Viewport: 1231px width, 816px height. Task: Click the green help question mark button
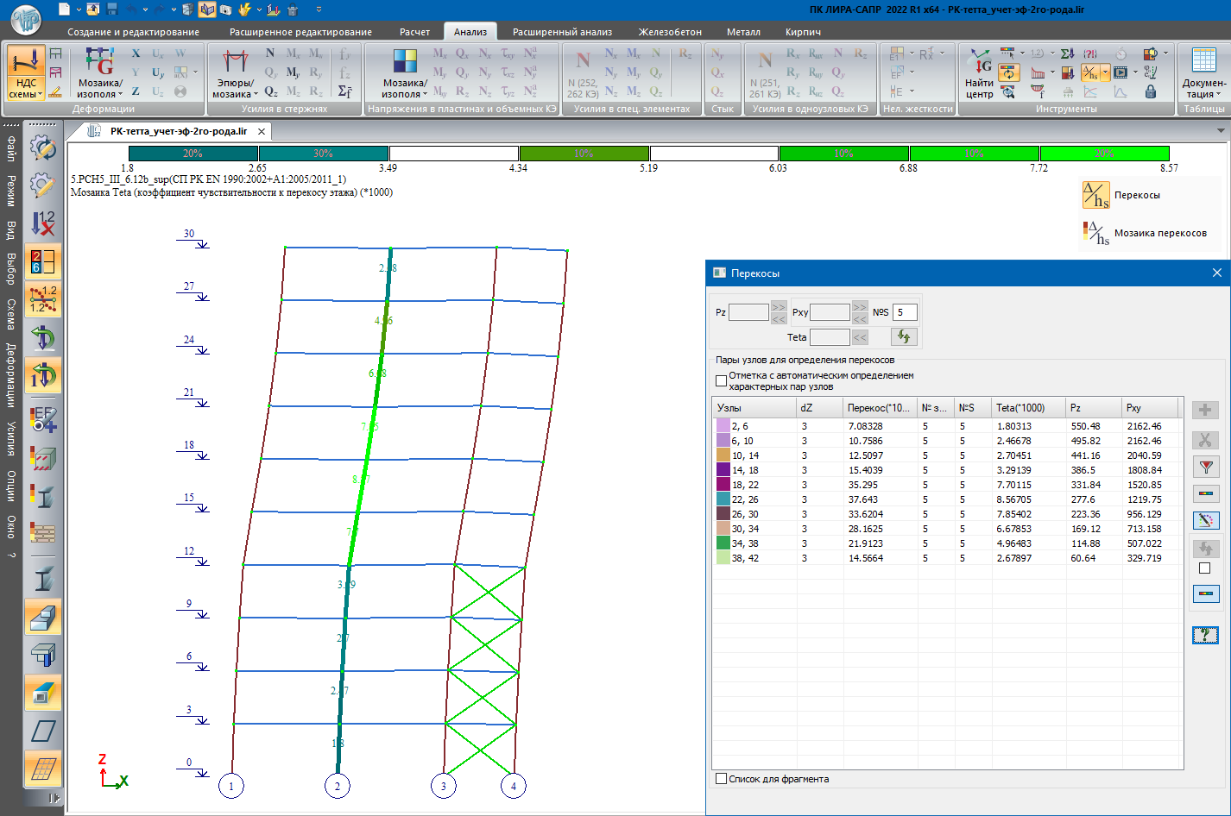point(1205,636)
